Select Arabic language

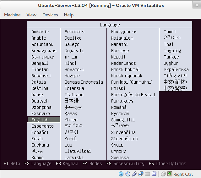tap(39, 38)
